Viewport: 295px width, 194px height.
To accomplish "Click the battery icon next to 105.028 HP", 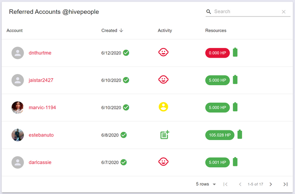I will pos(240,135).
